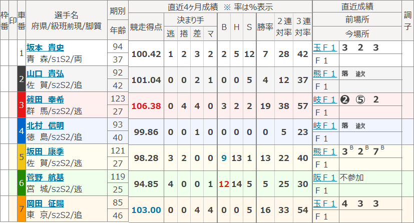This screenshot has width=414, height=223.
Task: Click the 決まり手 column header
Action: (x=190, y=20)
